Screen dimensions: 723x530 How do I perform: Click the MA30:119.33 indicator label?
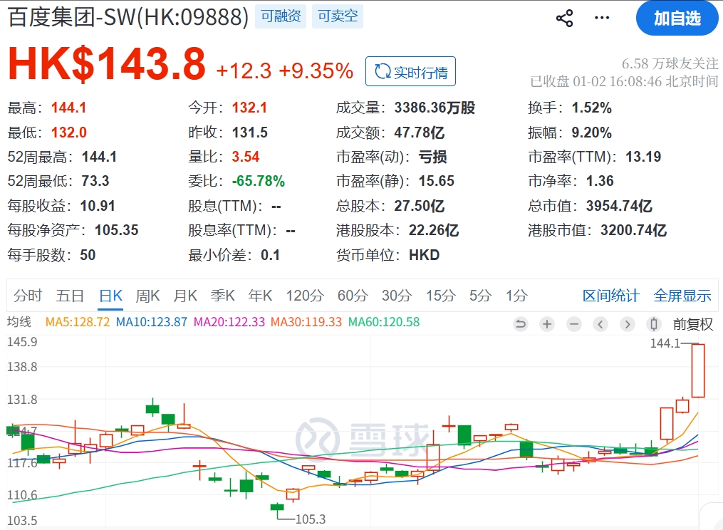click(x=306, y=321)
